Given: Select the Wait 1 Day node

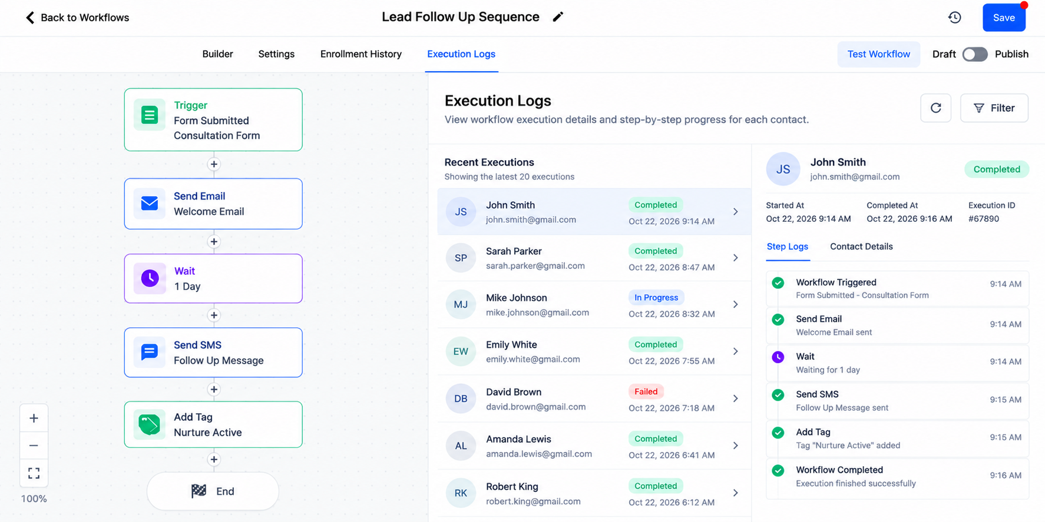Looking at the screenshot, I should click(213, 278).
